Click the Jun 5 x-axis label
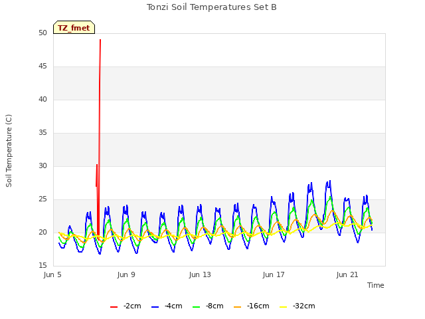Viewport: 425px width, 319px height. coord(52,274)
